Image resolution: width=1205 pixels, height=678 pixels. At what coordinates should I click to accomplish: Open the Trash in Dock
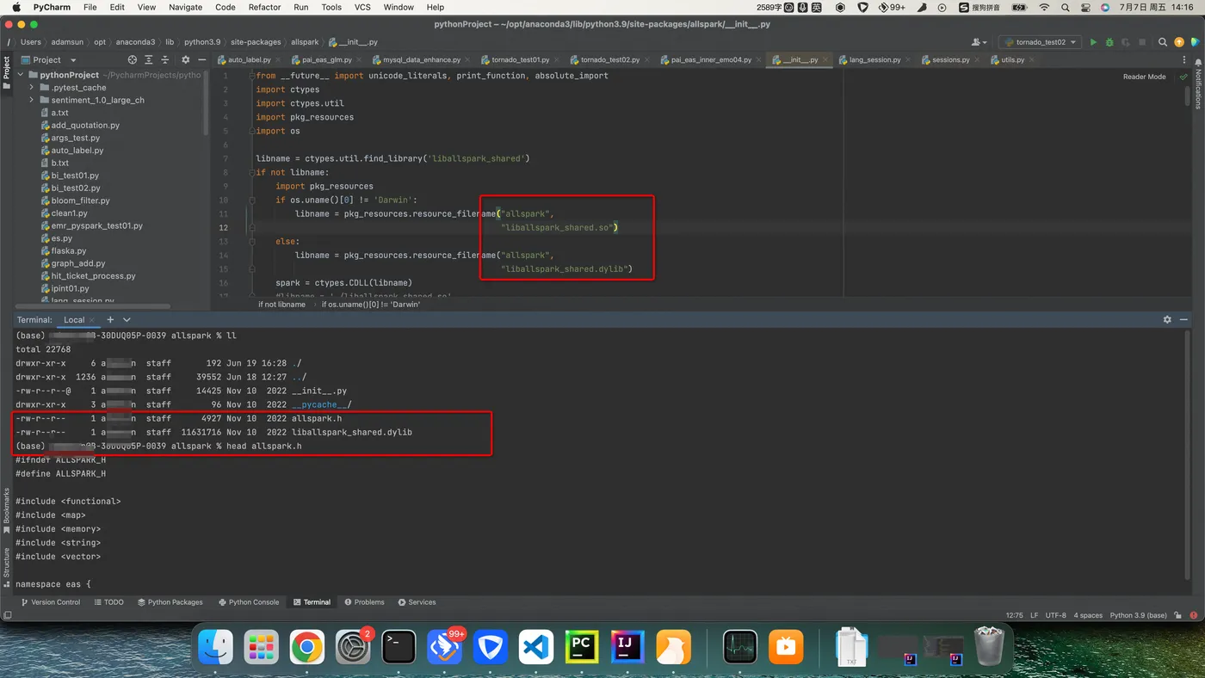pos(989,647)
